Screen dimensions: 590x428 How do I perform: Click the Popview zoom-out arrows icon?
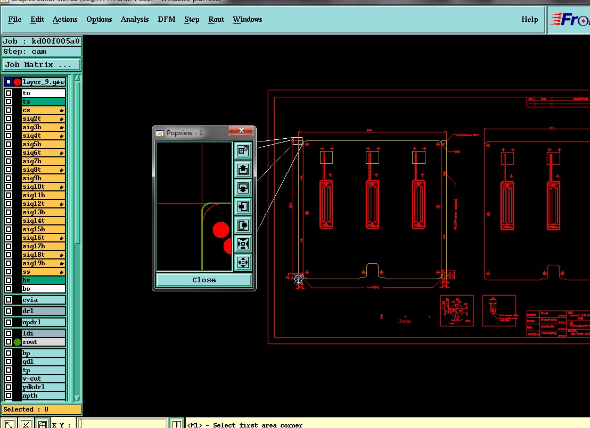(243, 262)
